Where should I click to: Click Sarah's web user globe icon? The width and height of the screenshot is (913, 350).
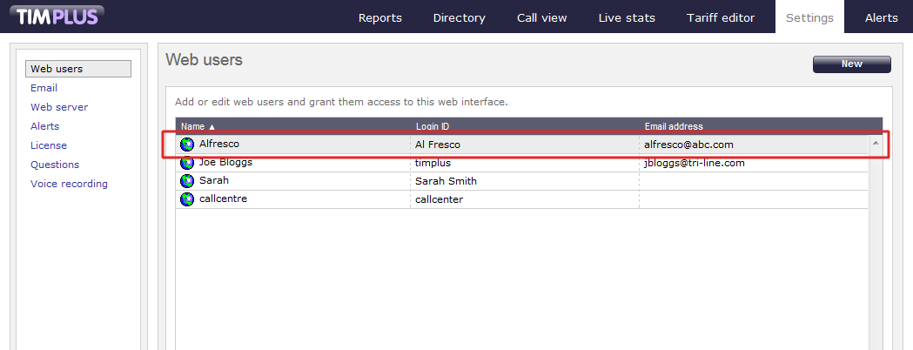click(x=187, y=181)
